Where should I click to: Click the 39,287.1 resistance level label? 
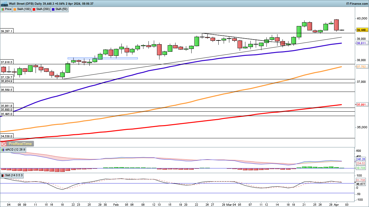tap(7, 31)
